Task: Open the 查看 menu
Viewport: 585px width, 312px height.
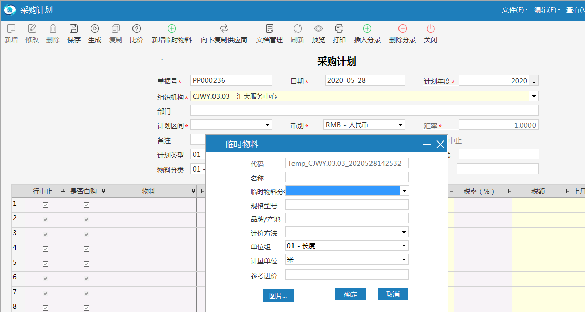Action: (x=575, y=10)
